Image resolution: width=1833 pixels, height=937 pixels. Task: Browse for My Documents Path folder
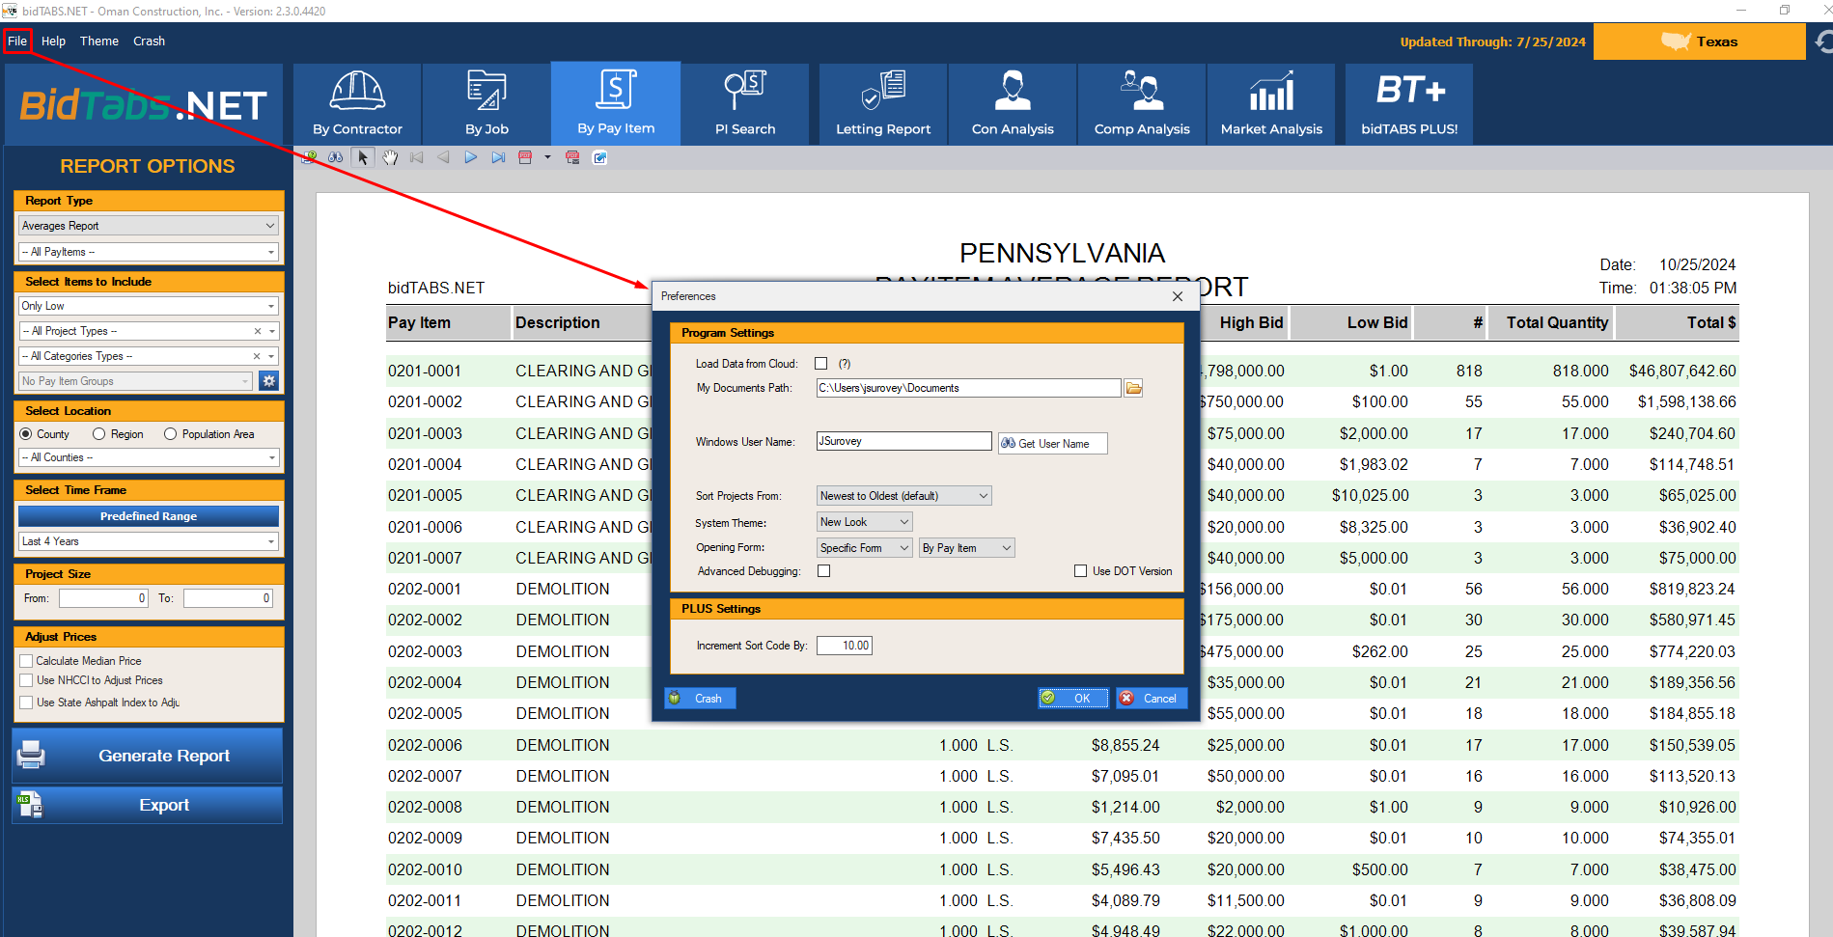pos(1134,388)
